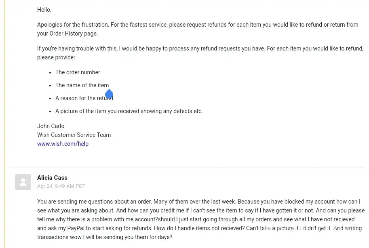Click "Wish Customer Service Team" signature line
369x248 pixels.
(x=74, y=135)
